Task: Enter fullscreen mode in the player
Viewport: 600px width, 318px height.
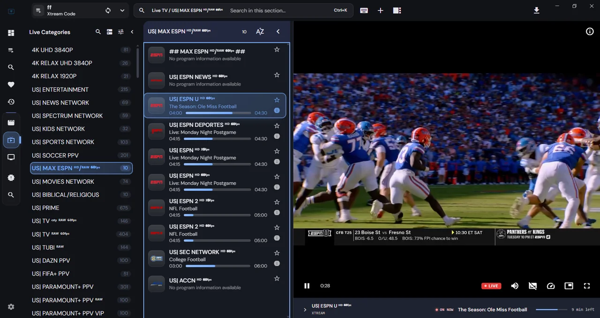Action: [x=586, y=286]
